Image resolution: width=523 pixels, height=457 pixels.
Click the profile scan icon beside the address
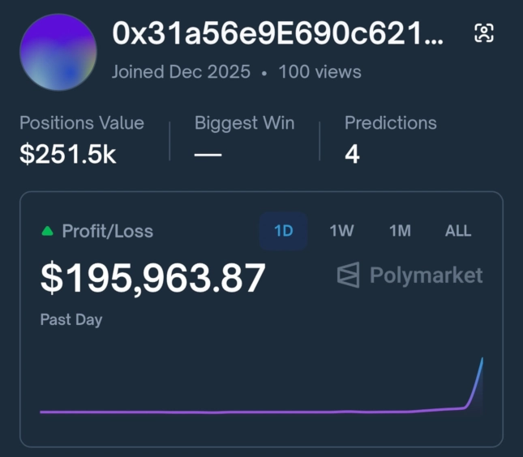tap(484, 33)
